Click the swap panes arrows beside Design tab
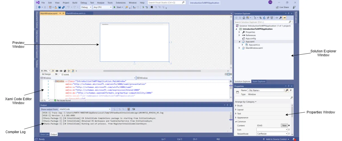 pyautogui.click(x=56, y=74)
